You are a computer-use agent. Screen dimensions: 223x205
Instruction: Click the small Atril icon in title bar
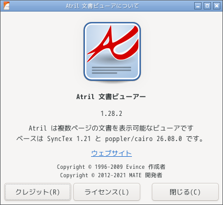pyautogui.click(x=6, y=6)
